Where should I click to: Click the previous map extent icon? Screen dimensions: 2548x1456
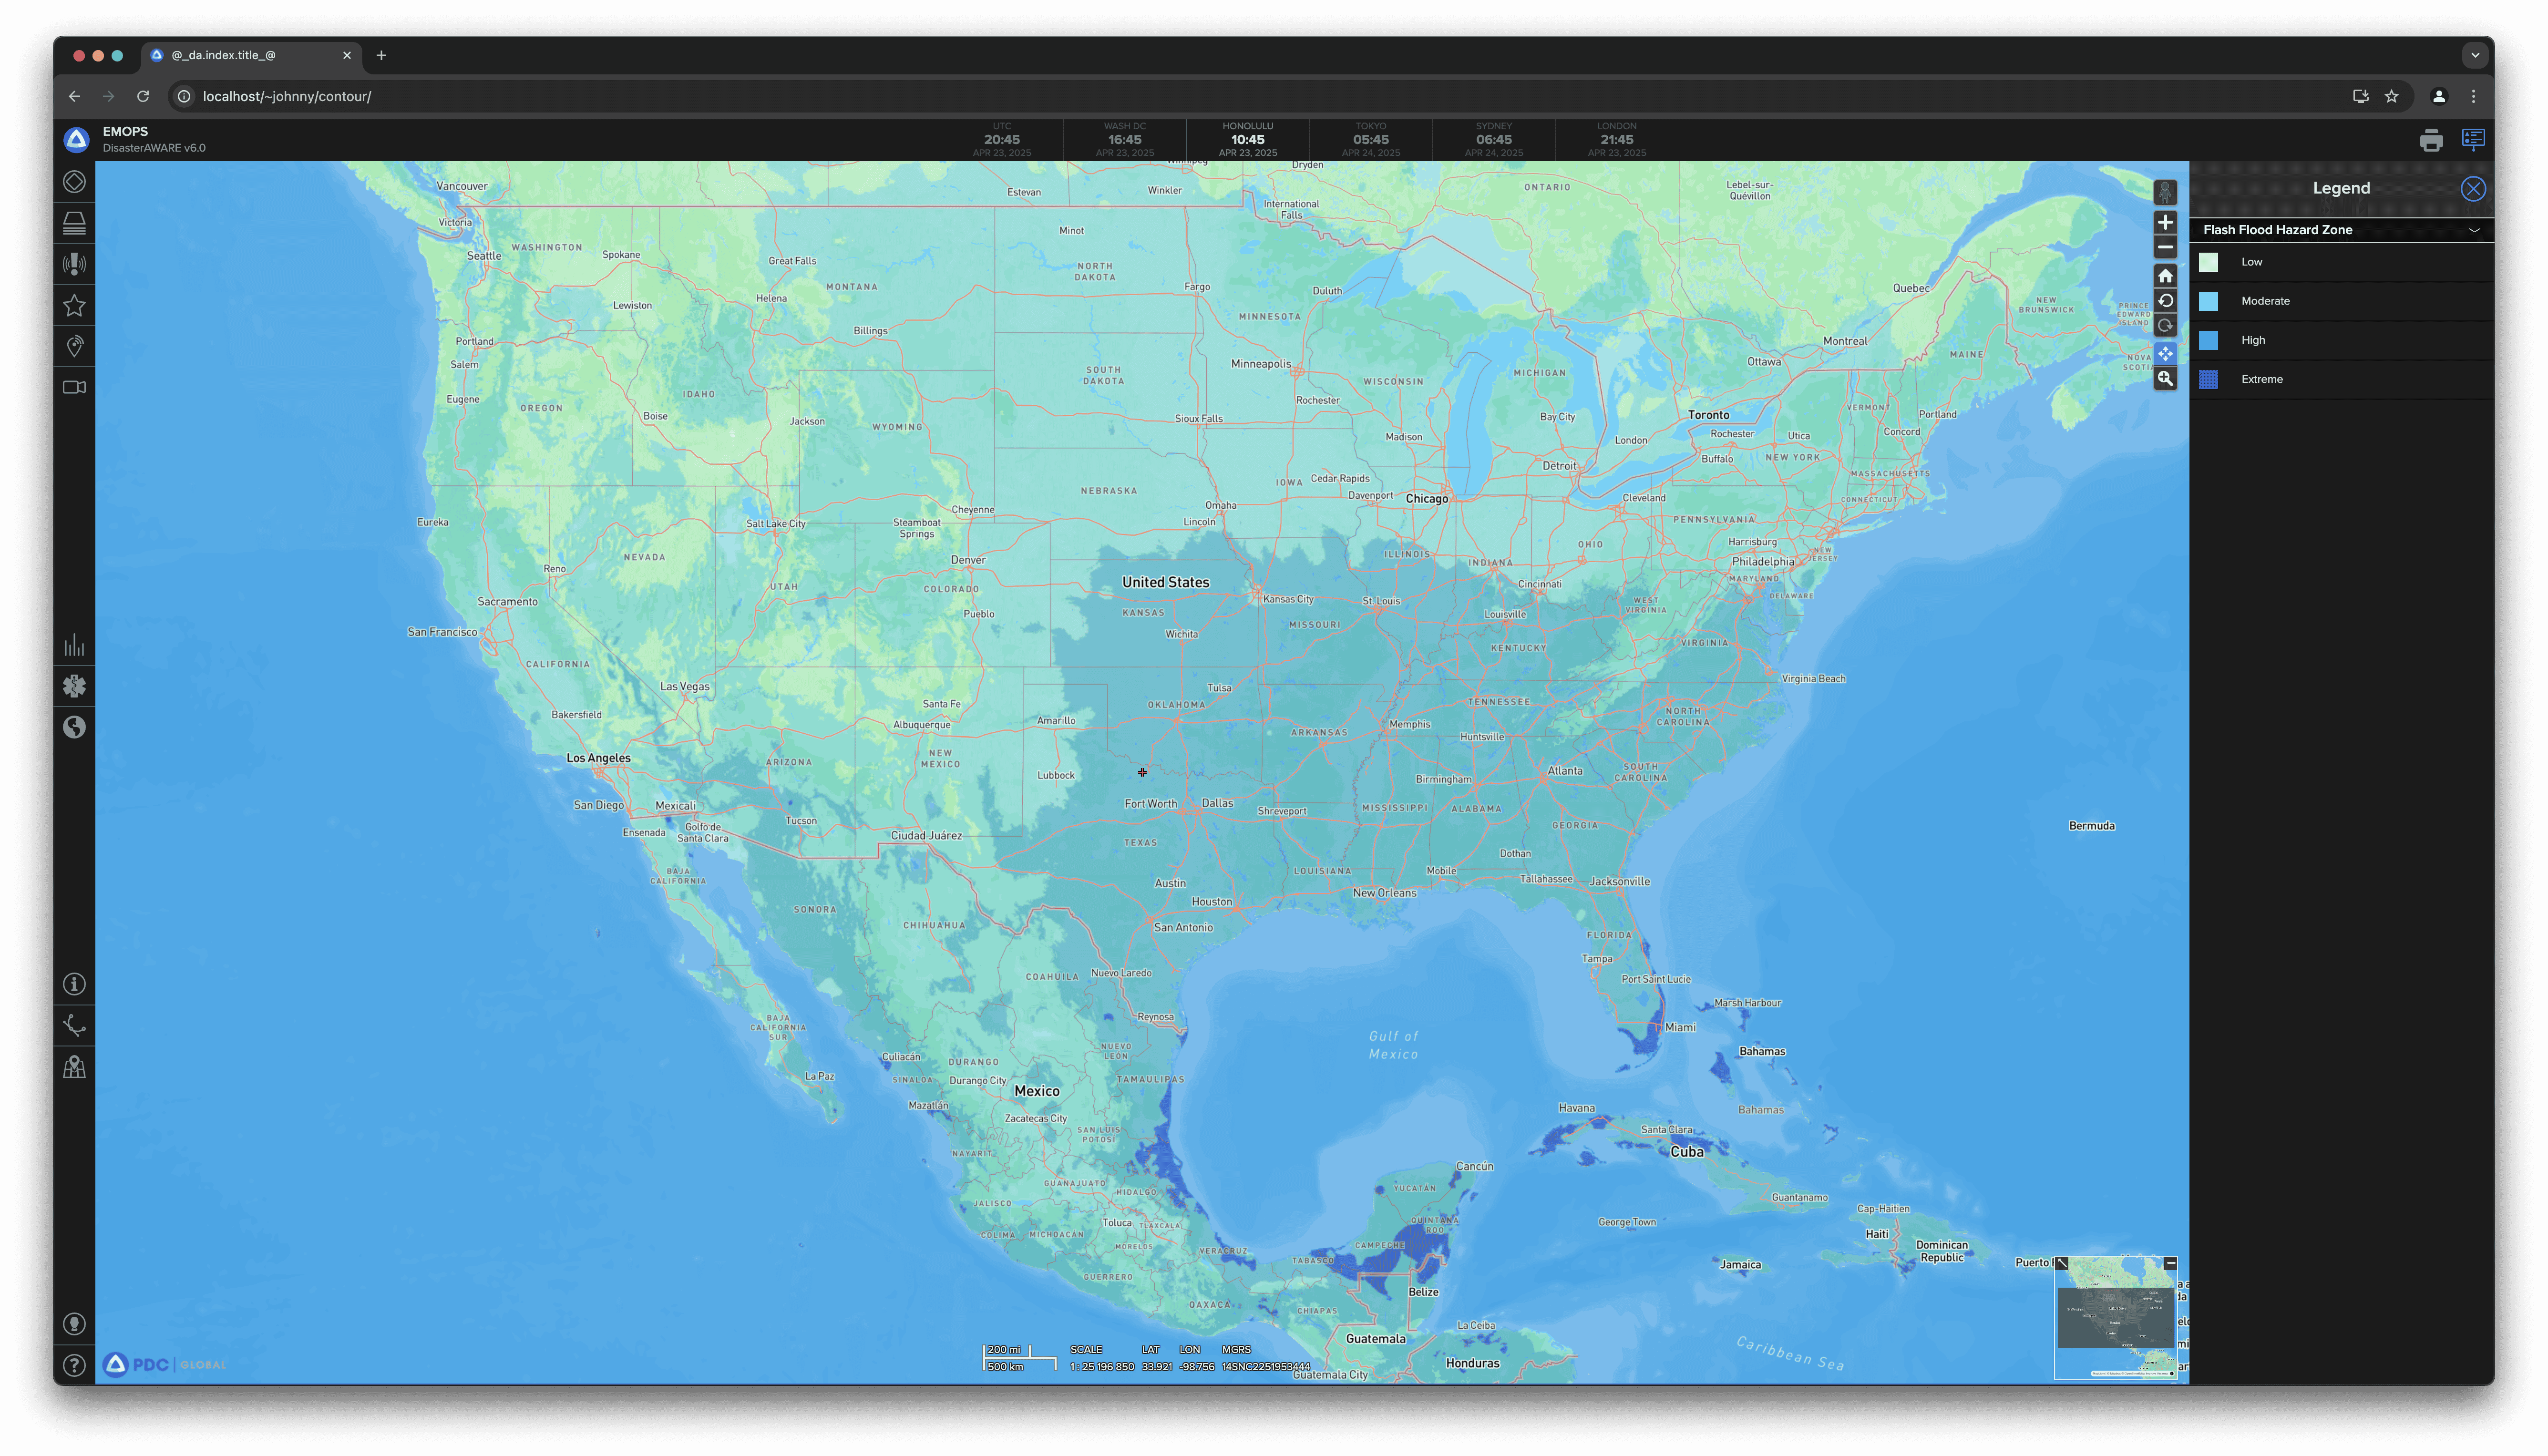(x=2165, y=301)
